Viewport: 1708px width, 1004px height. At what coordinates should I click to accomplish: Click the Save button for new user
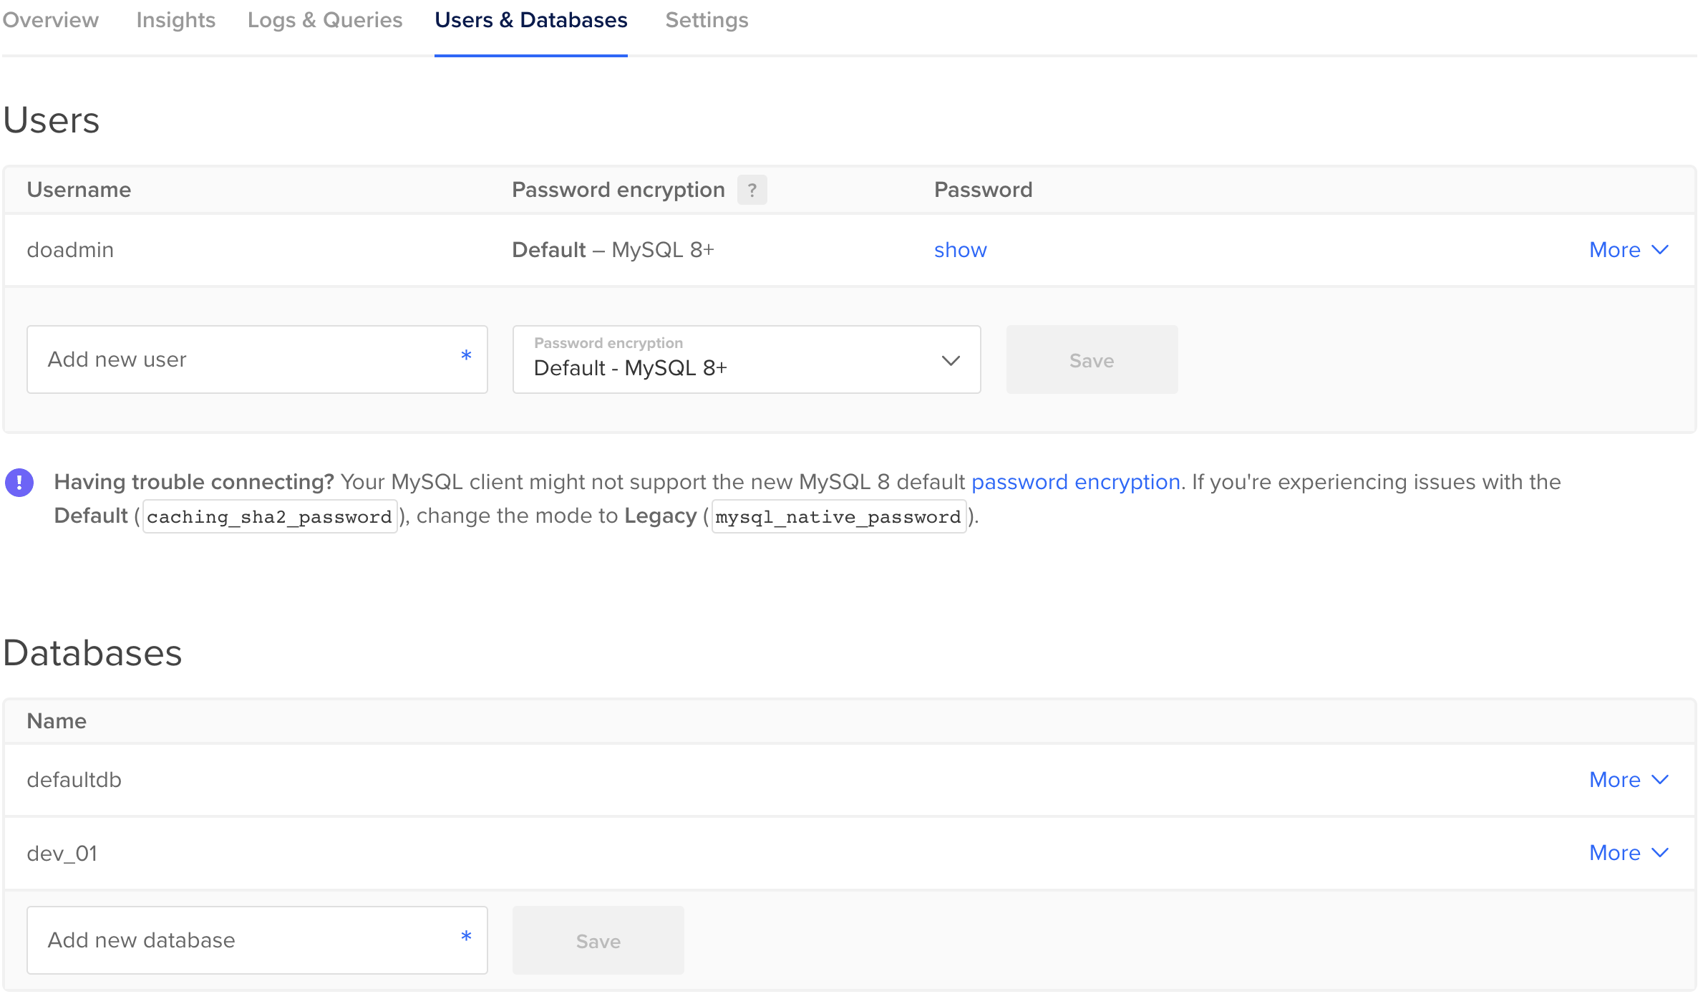click(1091, 359)
